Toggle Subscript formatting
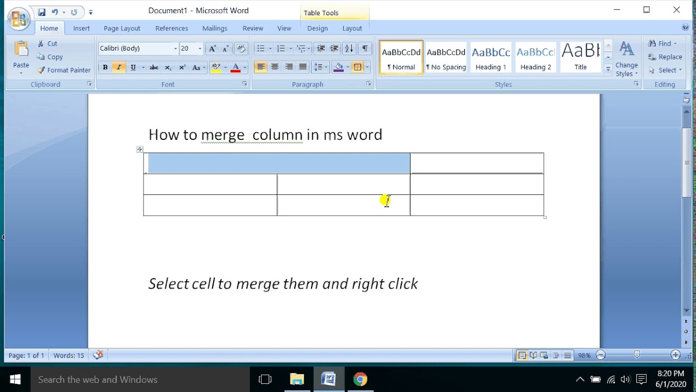Image resolution: width=696 pixels, height=392 pixels. [x=168, y=68]
